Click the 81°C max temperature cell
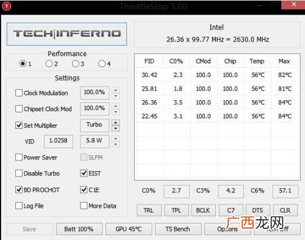This screenshot has width=305, height=240. click(285, 89)
